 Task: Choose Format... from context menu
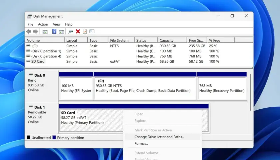(162, 144)
